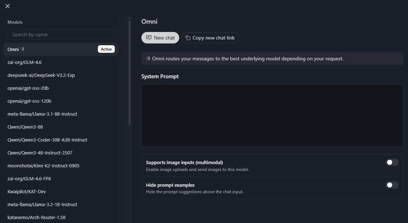This screenshot has height=223, width=408.
Task: Close the Models settings panel
Action: [7, 6]
